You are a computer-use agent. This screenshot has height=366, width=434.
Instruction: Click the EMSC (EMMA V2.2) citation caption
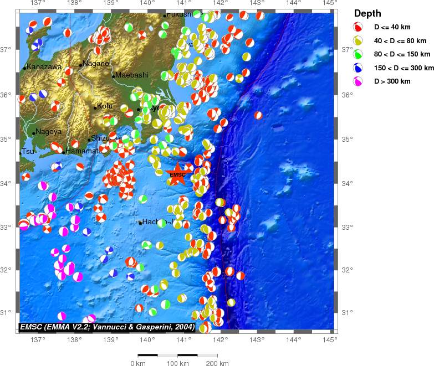pos(107,327)
